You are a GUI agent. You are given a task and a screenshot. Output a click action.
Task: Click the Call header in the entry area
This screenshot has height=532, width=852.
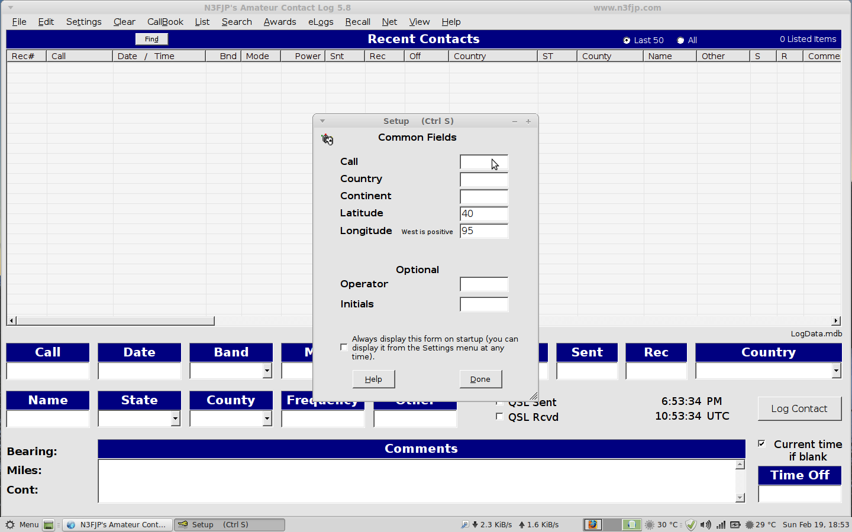click(48, 352)
